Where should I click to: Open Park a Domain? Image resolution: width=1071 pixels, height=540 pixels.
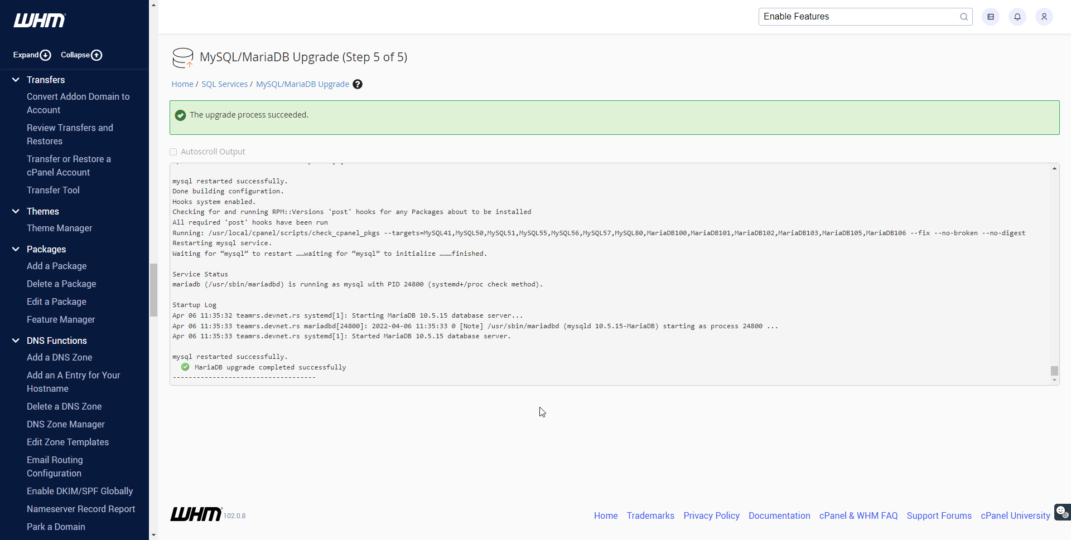56,527
